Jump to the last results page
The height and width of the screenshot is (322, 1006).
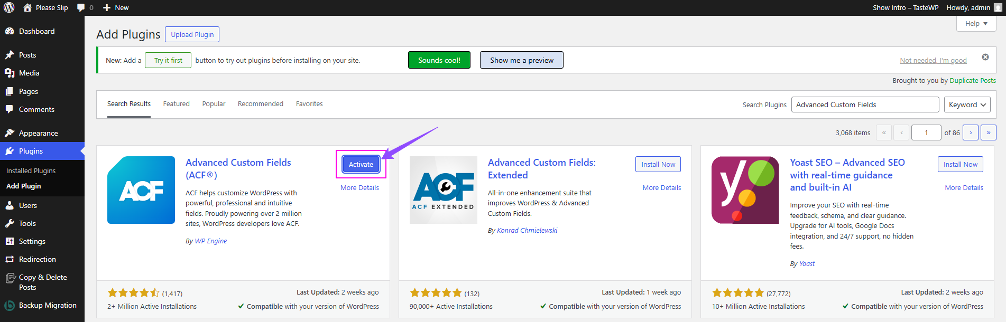coord(989,132)
